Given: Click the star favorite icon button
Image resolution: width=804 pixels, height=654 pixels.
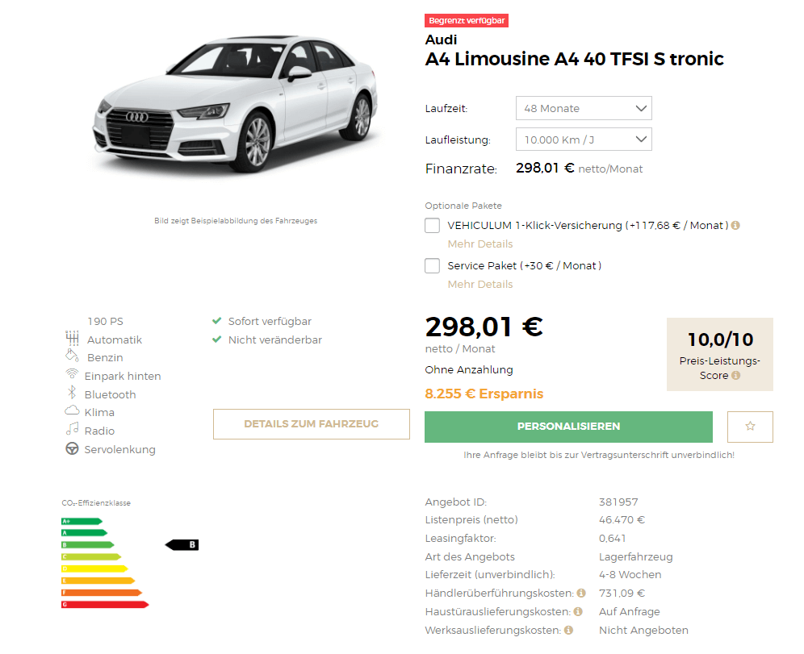Looking at the screenshot, I should [750, 426].
